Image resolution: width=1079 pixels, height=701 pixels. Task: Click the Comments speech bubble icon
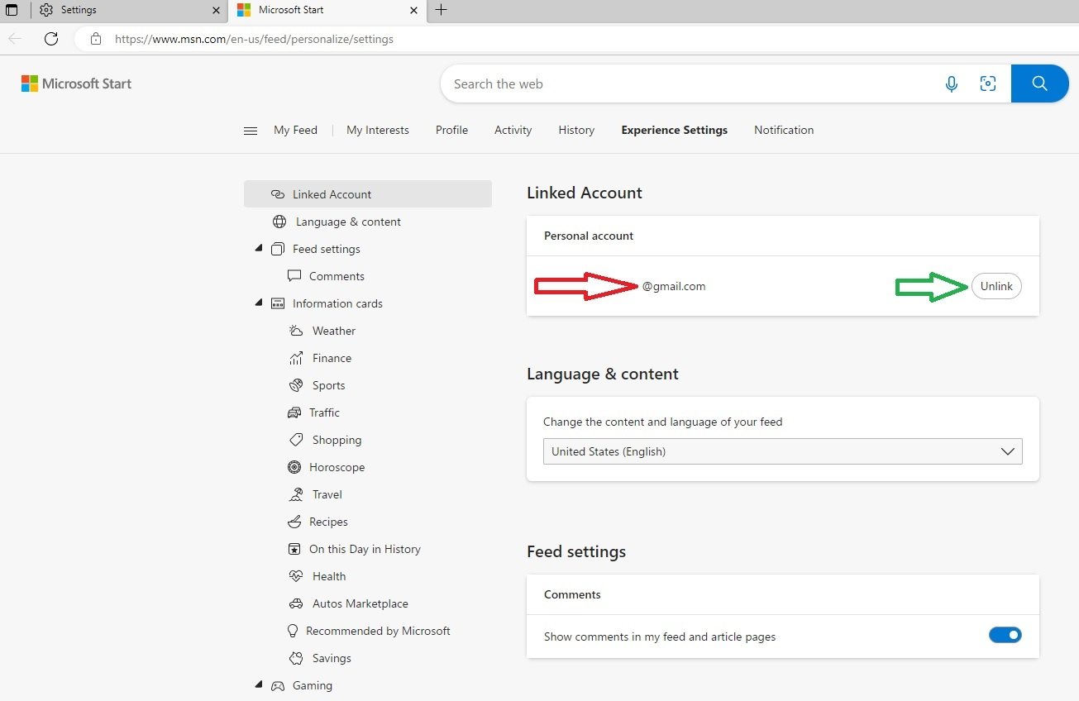[x=294, y=276]
